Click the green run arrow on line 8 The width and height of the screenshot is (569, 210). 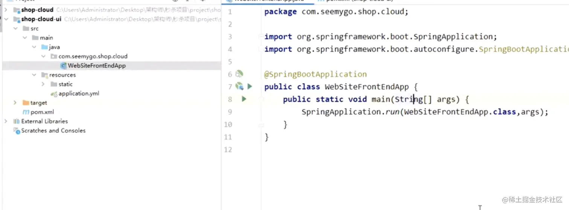(244, 99)
